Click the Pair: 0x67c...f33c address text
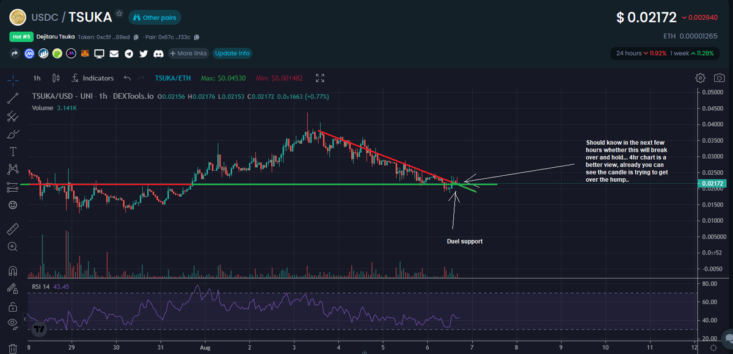This screenshot has width=733, height=354. point(167,37)
